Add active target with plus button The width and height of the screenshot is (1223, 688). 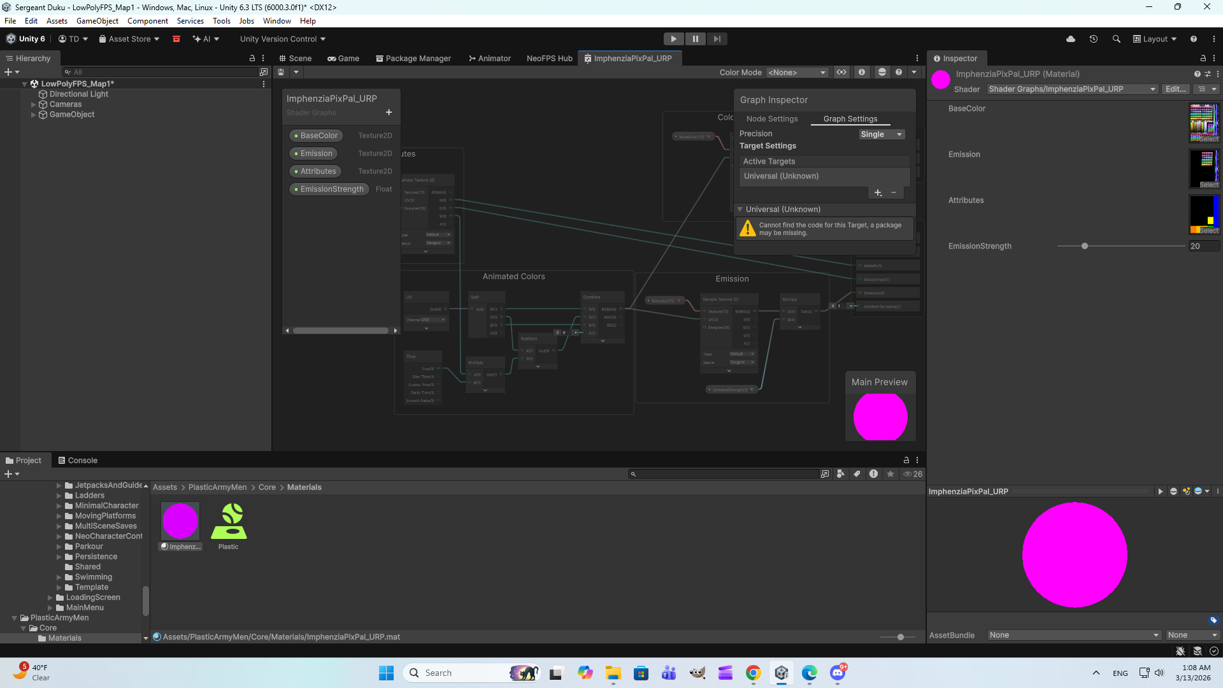[878, 192]
